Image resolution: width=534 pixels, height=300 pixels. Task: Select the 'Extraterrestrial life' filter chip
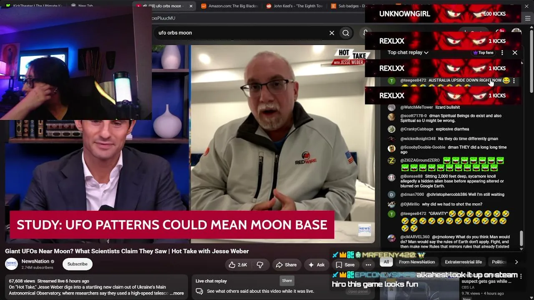click(x=463, y=262)
